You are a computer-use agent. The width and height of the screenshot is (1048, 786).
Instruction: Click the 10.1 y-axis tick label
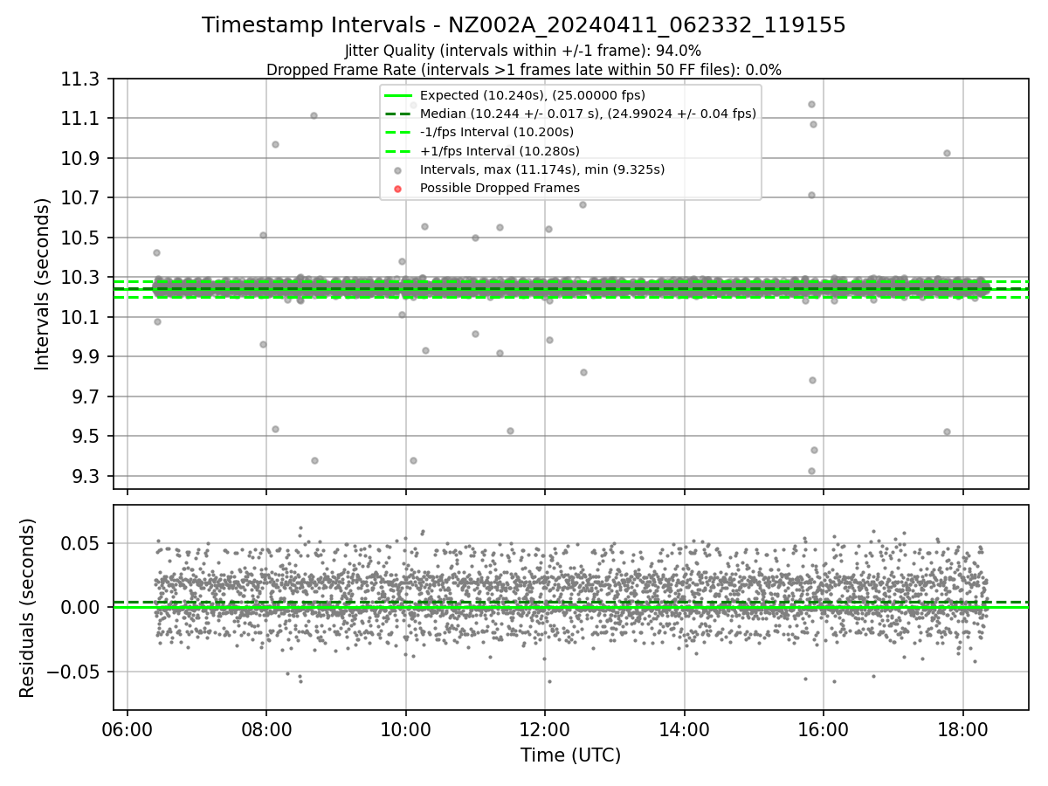81,318
